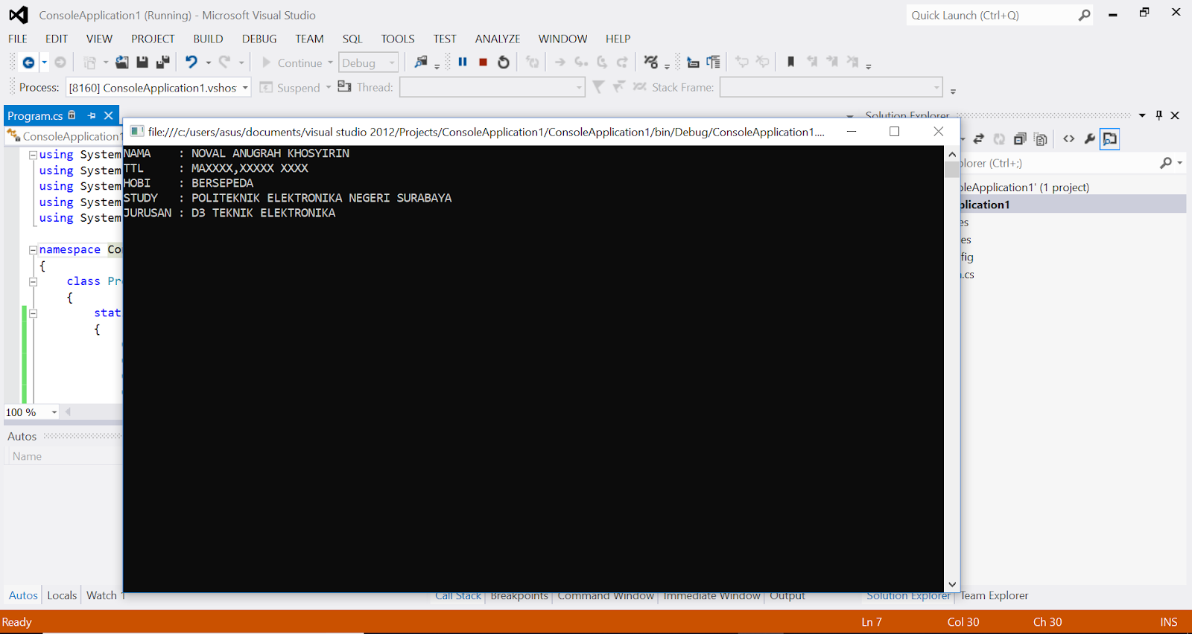Click the console scrollbar up arrow
Viewport: 1192px width, 634px height.
click(x=952, y=154)
